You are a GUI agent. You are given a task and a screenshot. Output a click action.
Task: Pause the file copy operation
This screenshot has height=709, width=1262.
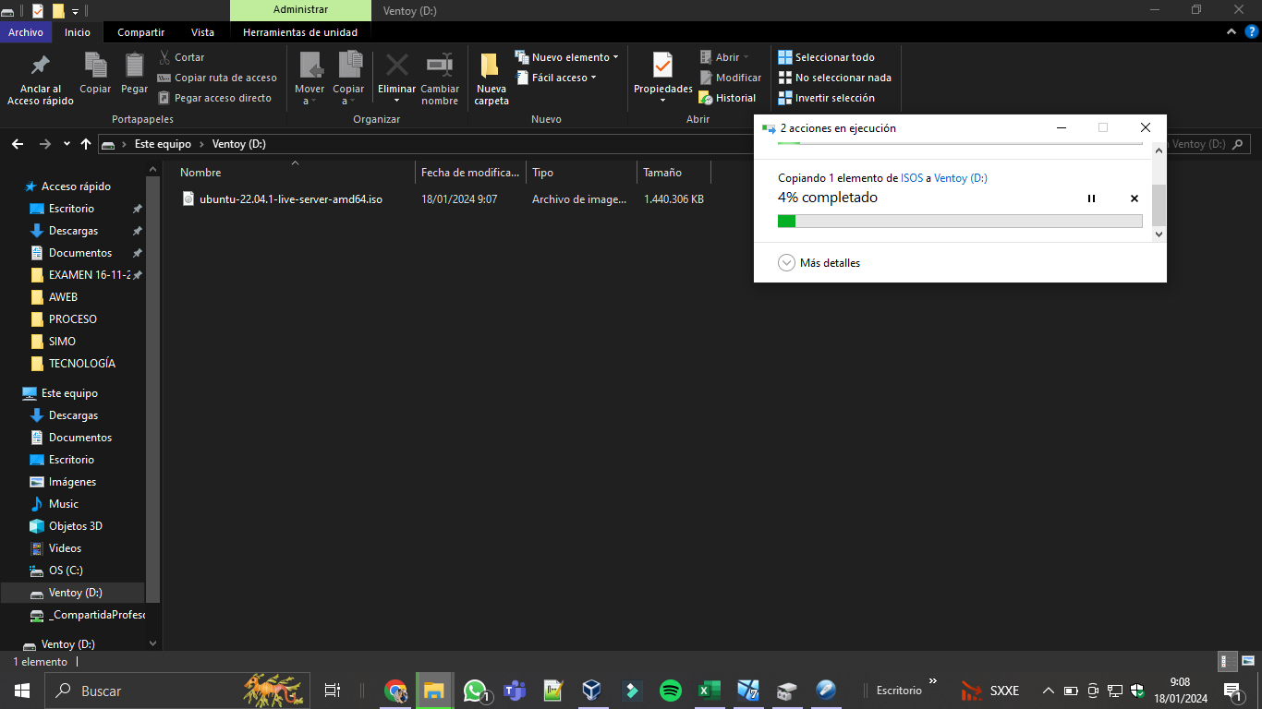pos(1091,198)
